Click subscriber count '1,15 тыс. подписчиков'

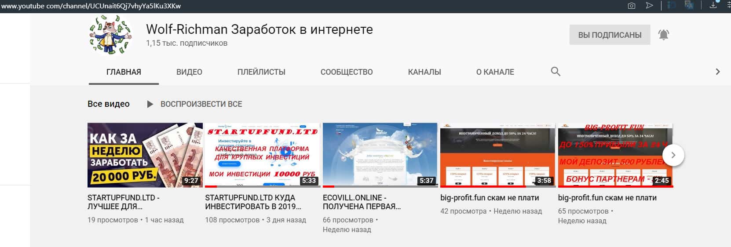tap(187, 43)
